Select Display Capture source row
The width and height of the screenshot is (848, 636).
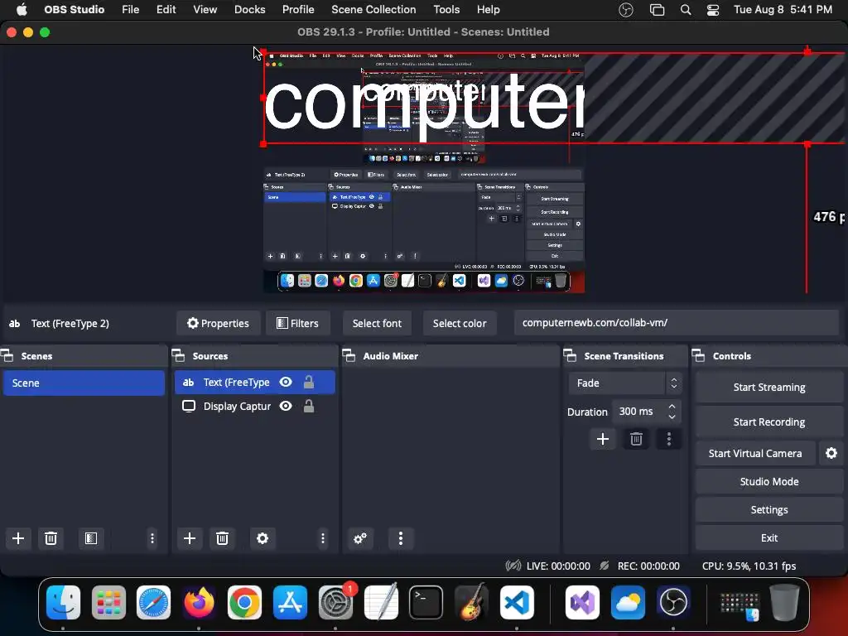pos(255,406)
